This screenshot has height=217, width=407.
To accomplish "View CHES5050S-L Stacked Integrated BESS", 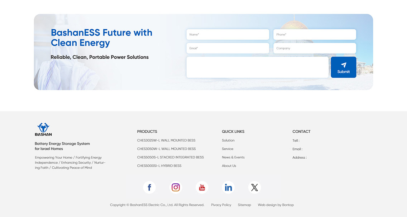I will 170,157.
